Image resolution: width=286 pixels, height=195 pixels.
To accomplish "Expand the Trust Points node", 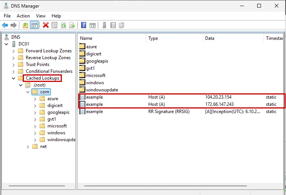I will pos(13,65).
